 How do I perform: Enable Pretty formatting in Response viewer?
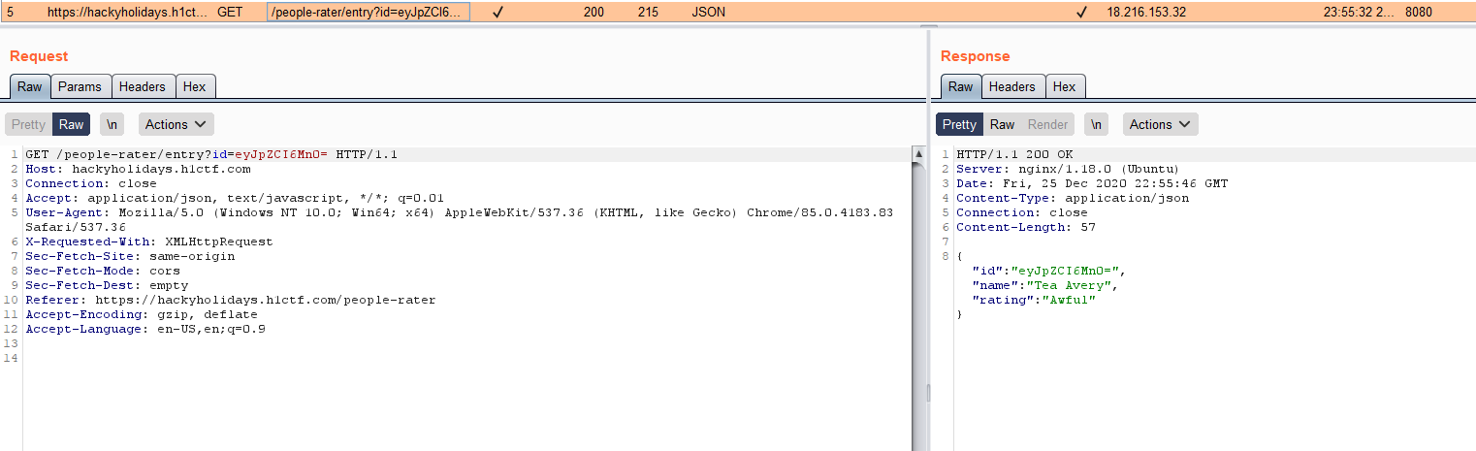pos(959,124)
